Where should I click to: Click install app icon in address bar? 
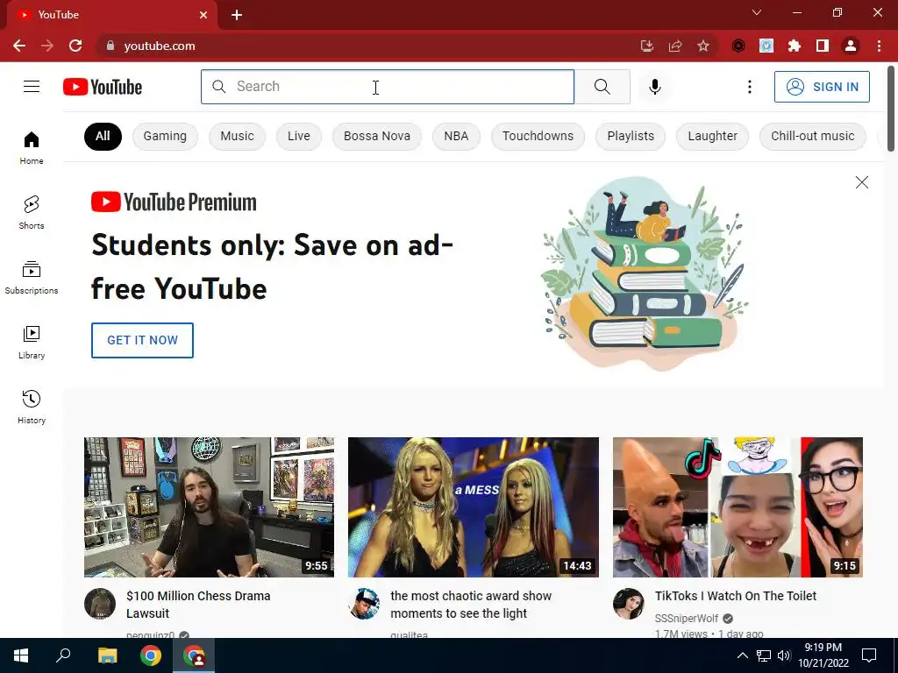coord(647,46)
